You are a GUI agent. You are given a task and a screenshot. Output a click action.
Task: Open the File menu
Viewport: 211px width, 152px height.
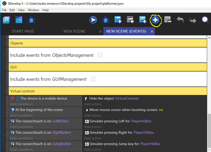pos(4,10)
